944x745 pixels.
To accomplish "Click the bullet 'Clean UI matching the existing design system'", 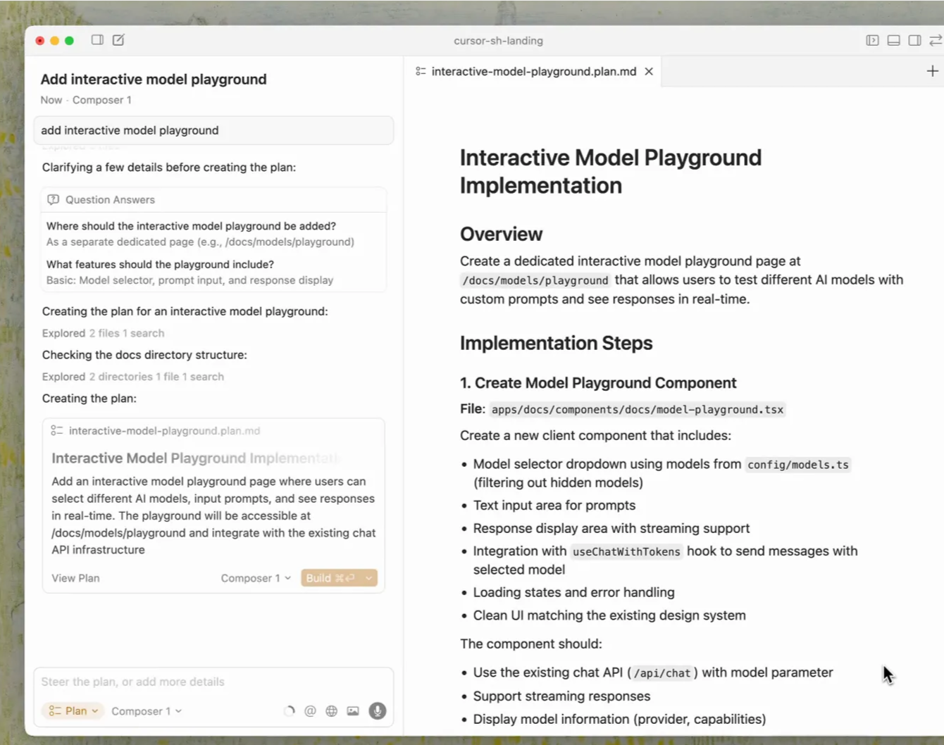I will 609,615.
